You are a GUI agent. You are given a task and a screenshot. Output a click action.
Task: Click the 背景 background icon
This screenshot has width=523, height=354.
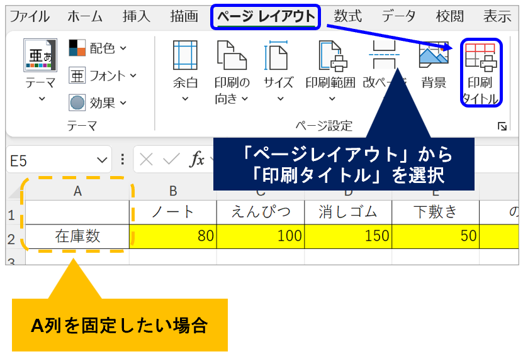tap(434, 53)
